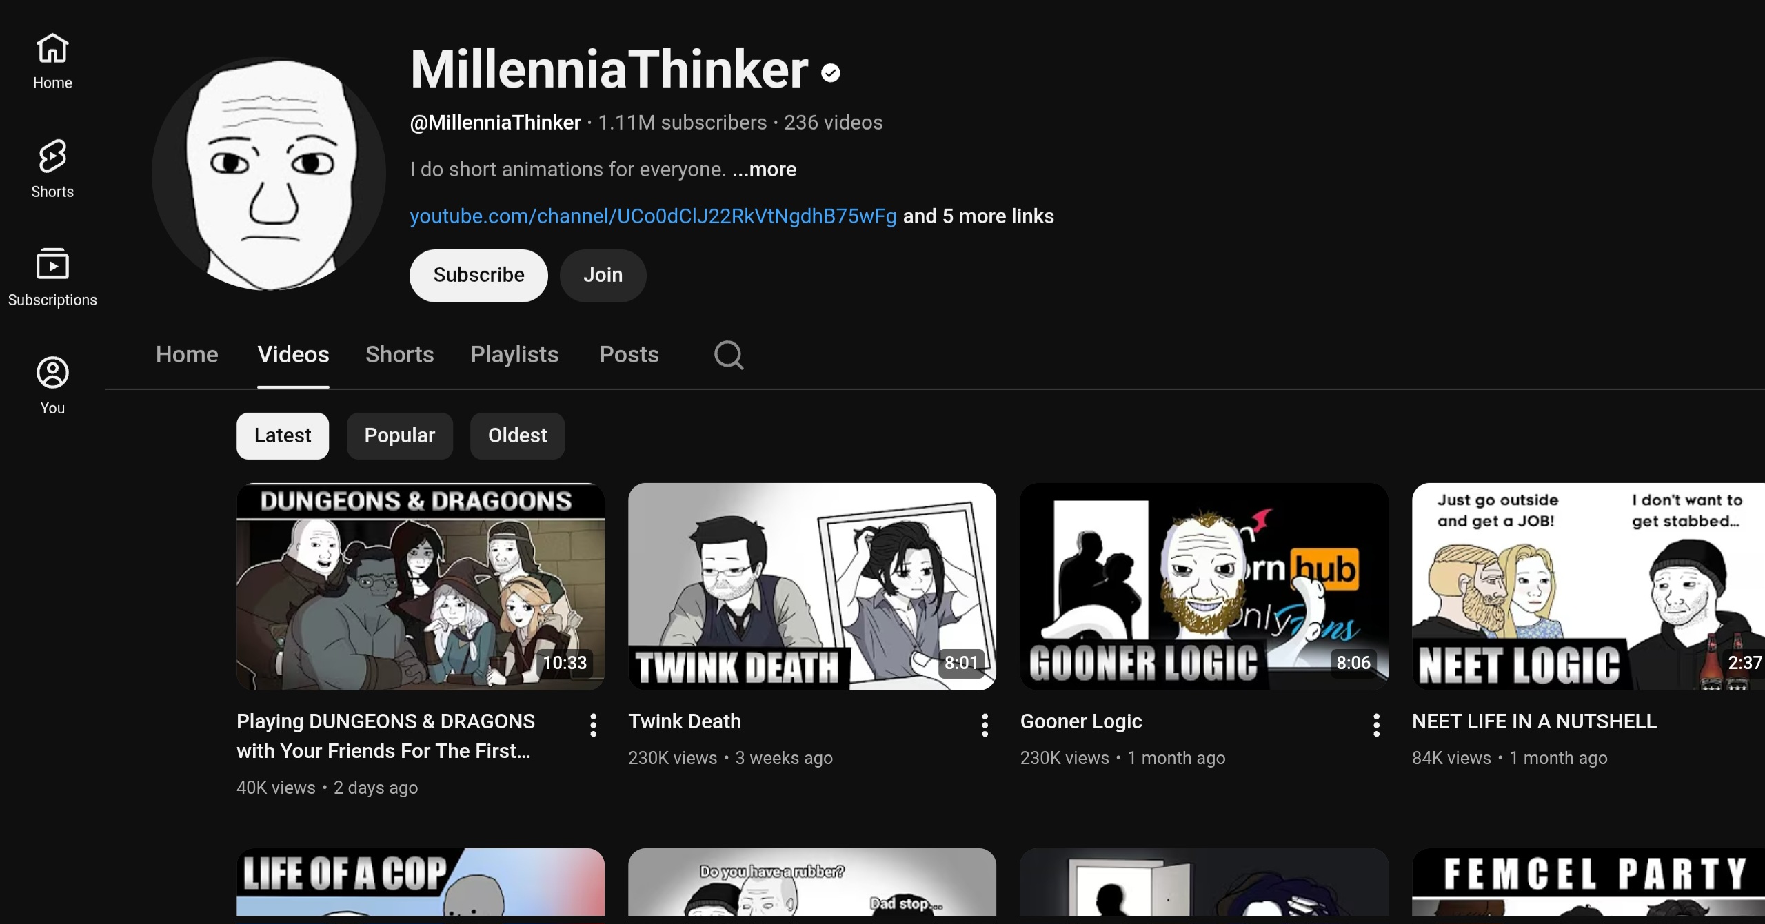Image resolution: width=1765 pixels, height=924 pixels.
Task: Open the You profile icon
Action: pos(52,385)
